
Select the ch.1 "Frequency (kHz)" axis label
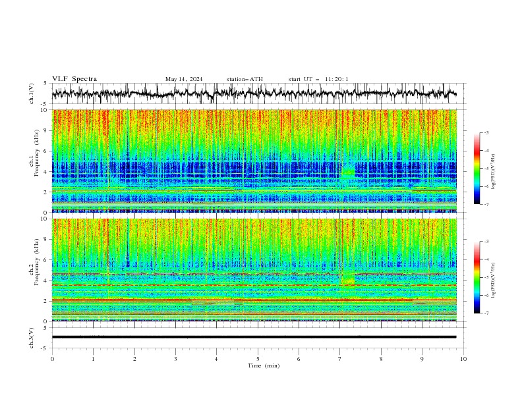37,152
